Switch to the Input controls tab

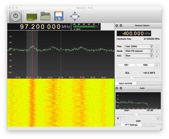point(126,83)
